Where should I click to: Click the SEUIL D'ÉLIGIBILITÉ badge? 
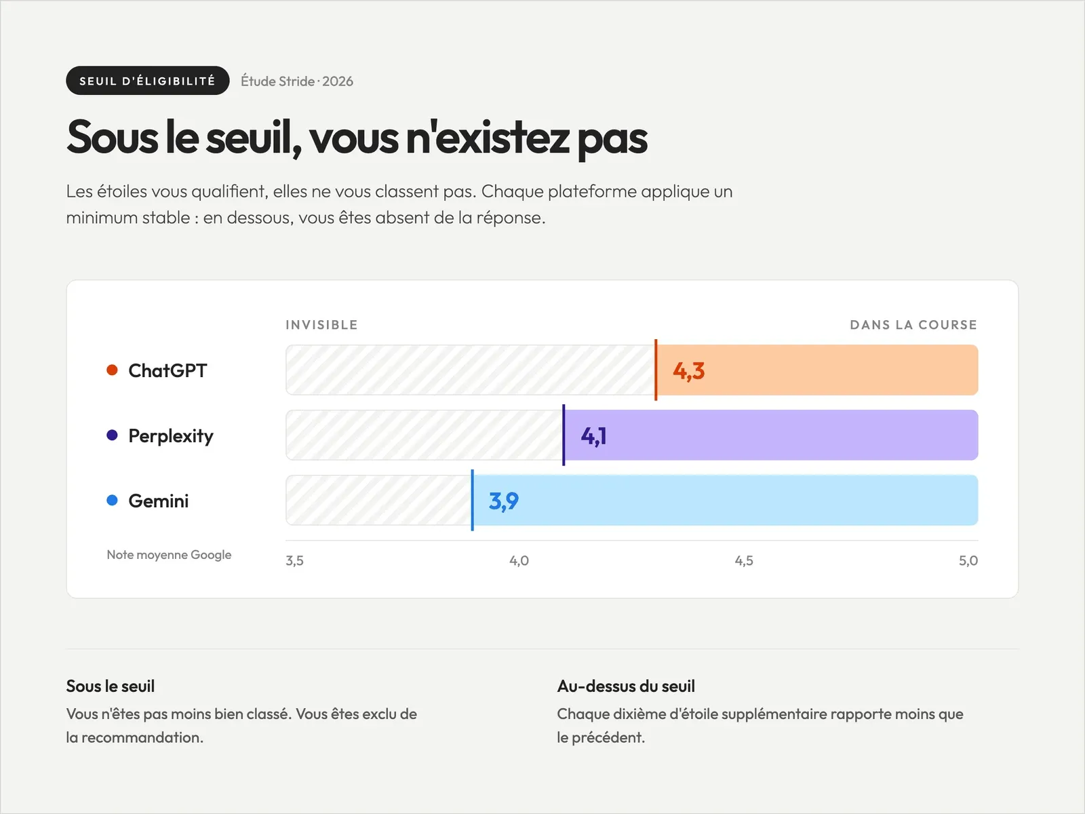[x=147, y=81]
